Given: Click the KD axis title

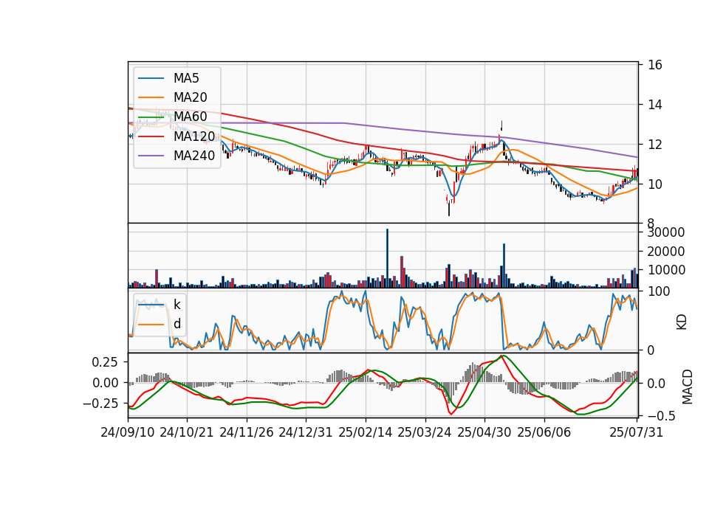Looking at the screenshot, I should [682, 322].
